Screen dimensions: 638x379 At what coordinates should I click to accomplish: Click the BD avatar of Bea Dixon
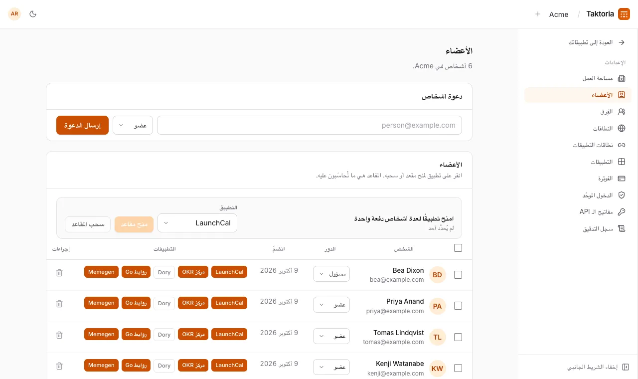437,275
